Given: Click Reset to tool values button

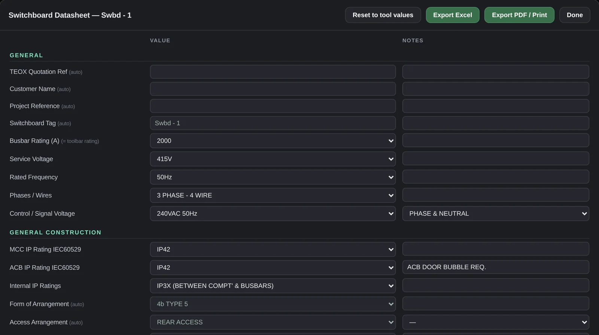Looking at the screenshot, I should click(383, 15).
